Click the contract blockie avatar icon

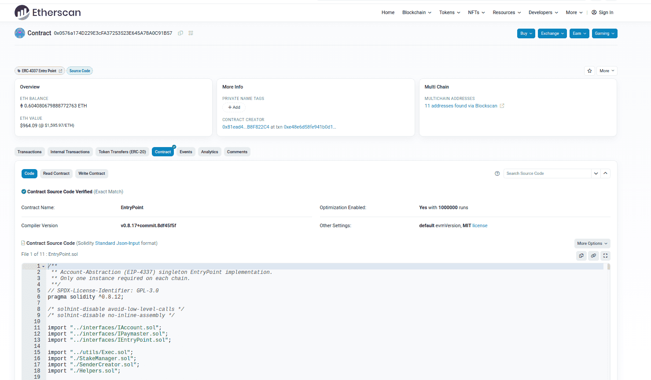tap(20, 33)
